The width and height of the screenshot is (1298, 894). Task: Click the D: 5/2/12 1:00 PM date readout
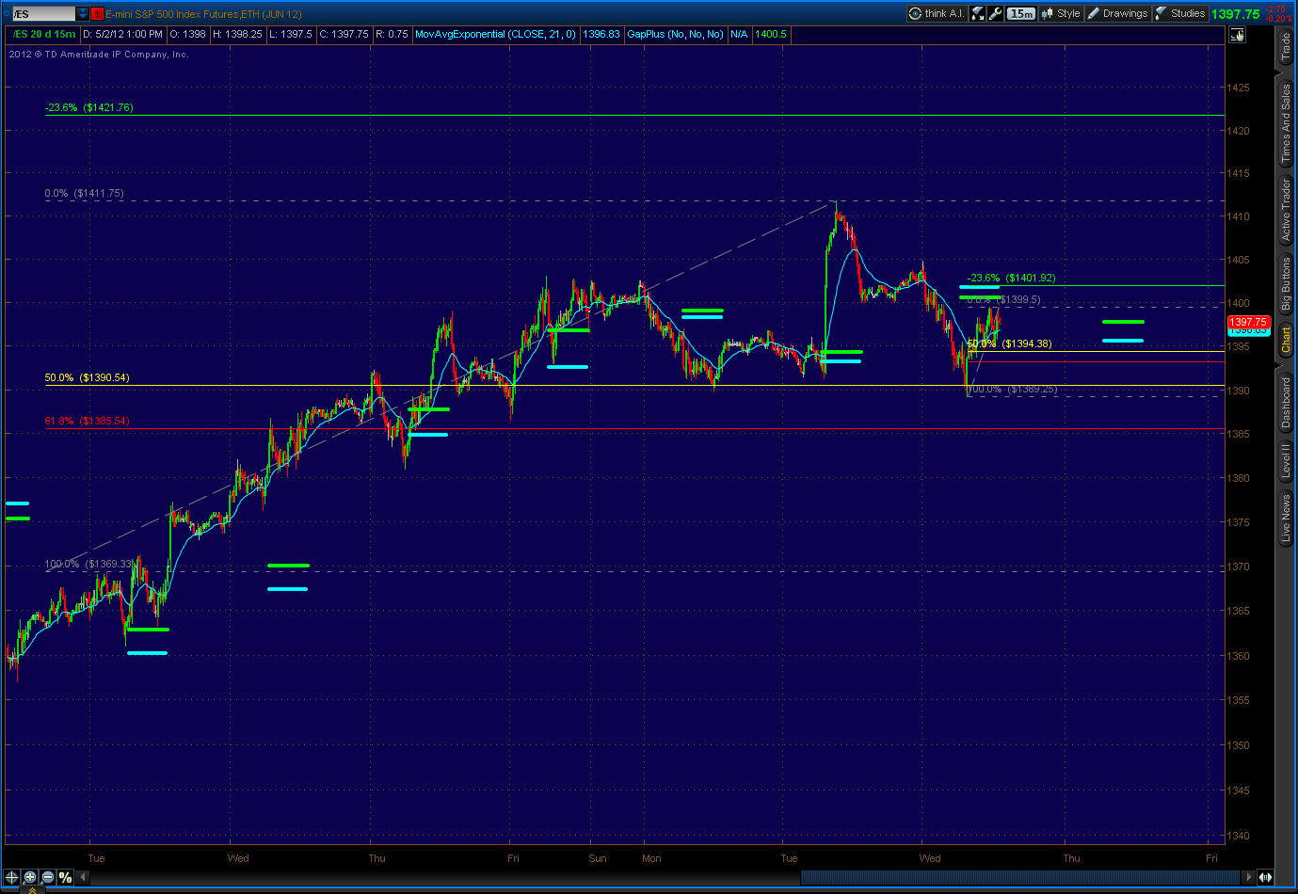pos(123,34)
